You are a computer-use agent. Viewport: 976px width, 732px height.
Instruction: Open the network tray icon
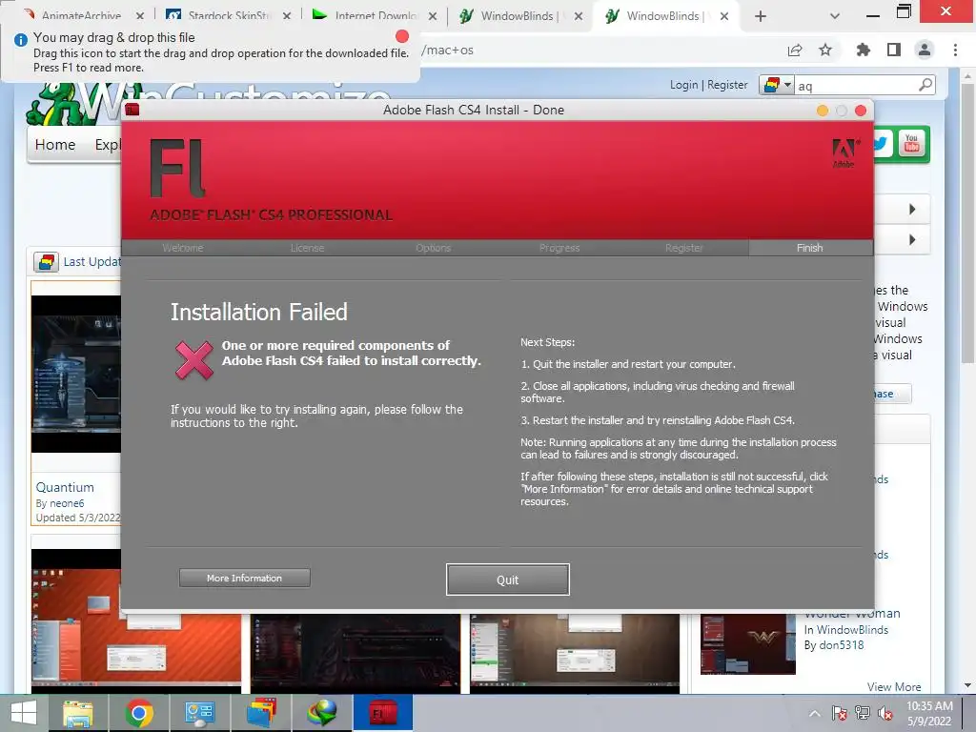(863, 713)
